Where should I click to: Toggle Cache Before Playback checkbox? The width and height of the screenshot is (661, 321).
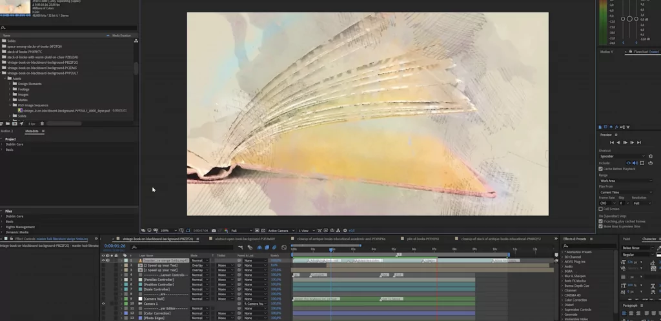[x=601, y=169]
